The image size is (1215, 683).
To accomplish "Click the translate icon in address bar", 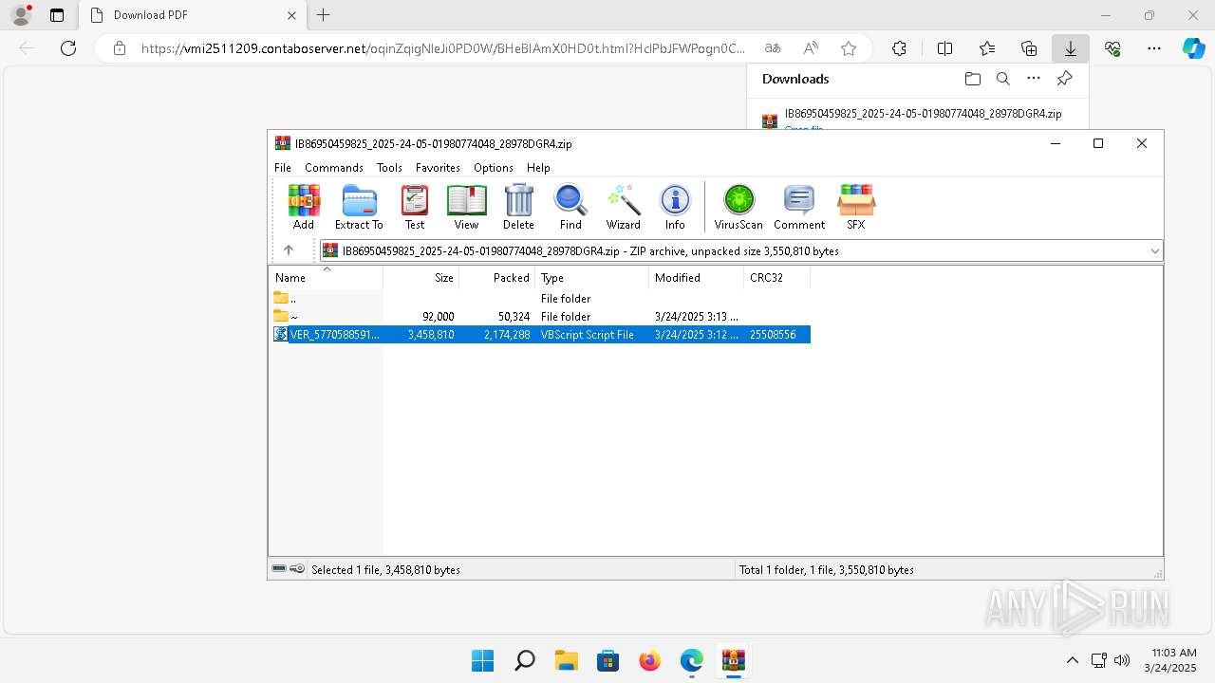I will [773, 48].
